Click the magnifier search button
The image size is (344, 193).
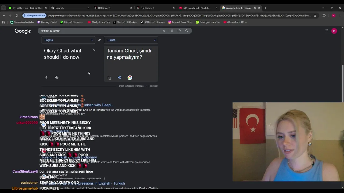(x=187, y=31)
